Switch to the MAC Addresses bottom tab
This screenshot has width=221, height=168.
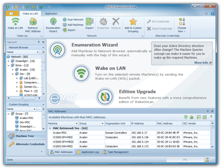pos(61,152)
